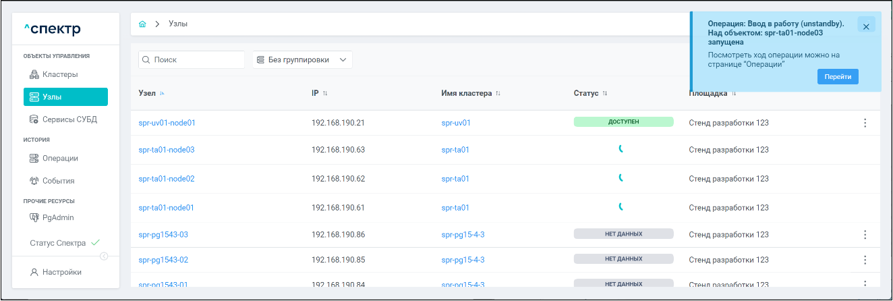This screenshot has width=893, height=301.
Task: Open the События page in sidebar
Action: 58,181
